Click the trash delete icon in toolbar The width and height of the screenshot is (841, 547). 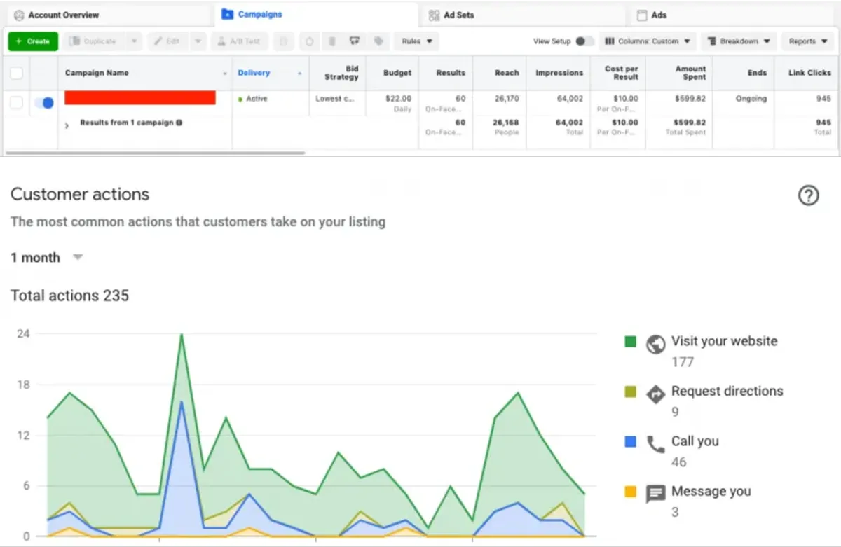pyautogui.click(x=332, y=41)
